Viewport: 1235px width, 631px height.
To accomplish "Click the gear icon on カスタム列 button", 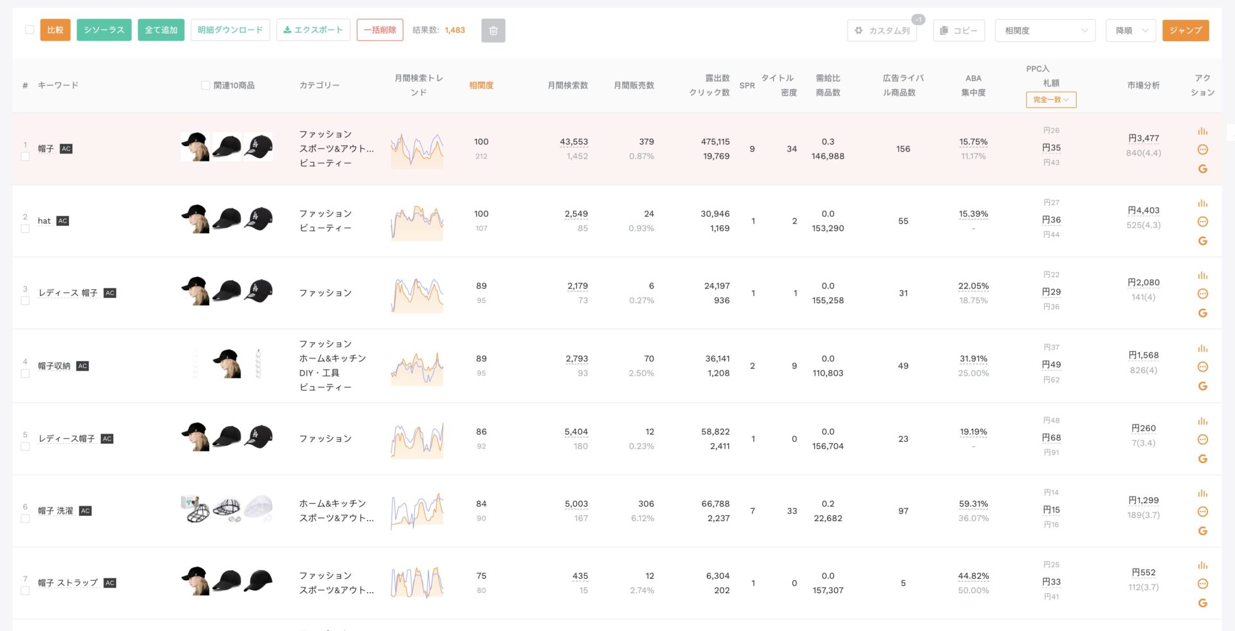I will 858,29.
